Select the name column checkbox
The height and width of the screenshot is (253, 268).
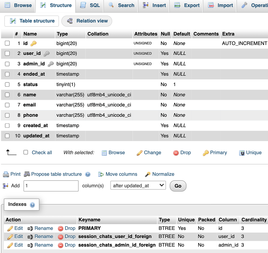pos(7,95)
